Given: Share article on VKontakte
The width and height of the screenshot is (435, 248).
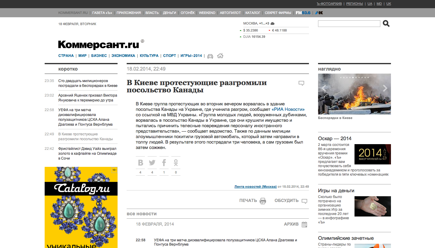Looking at the screenshot, I should [x=140, y=163].
